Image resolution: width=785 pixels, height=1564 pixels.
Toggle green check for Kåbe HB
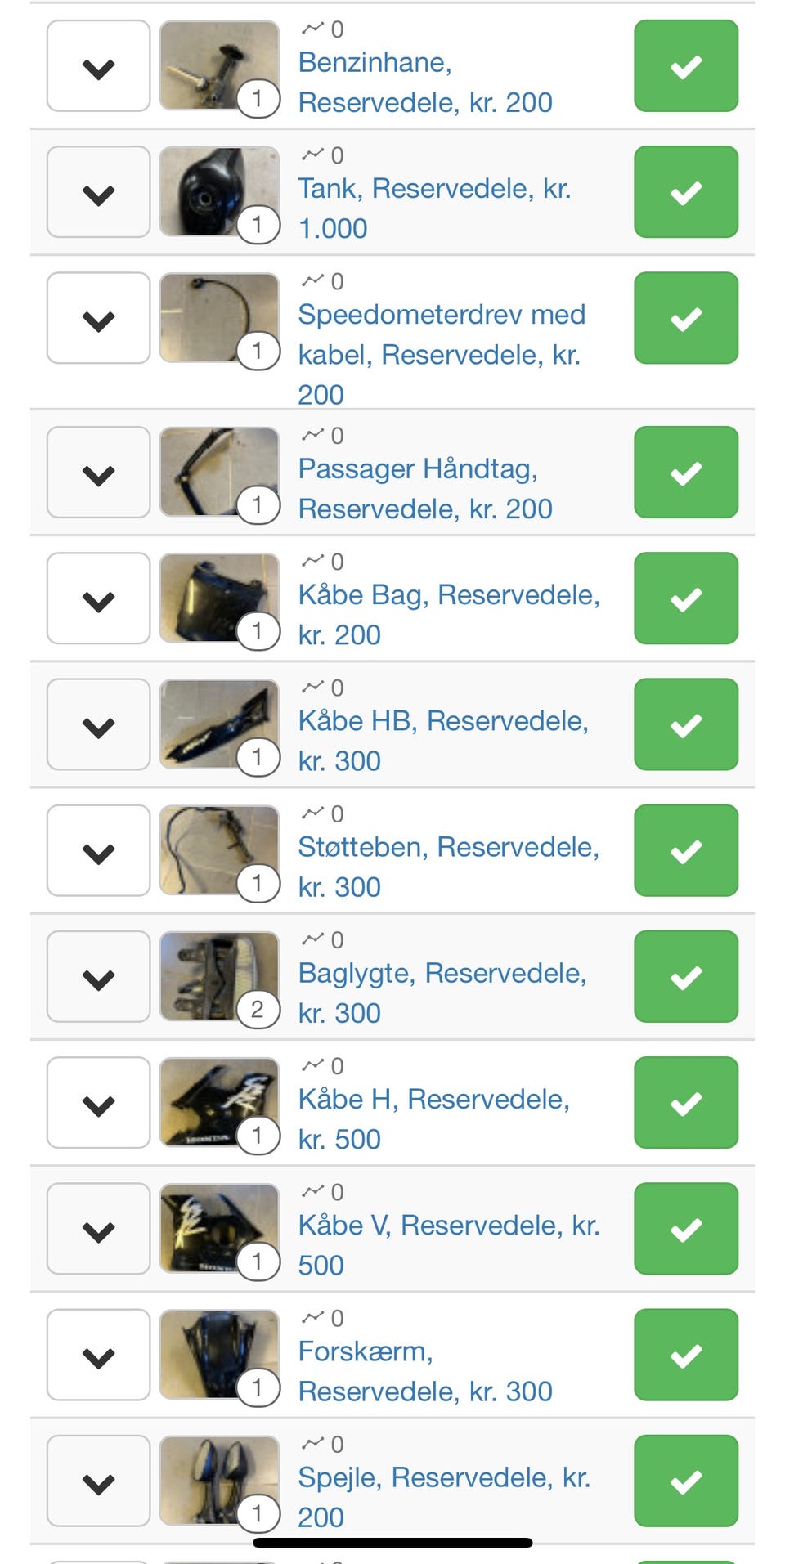pyautogui.click(x=685, y=724)
